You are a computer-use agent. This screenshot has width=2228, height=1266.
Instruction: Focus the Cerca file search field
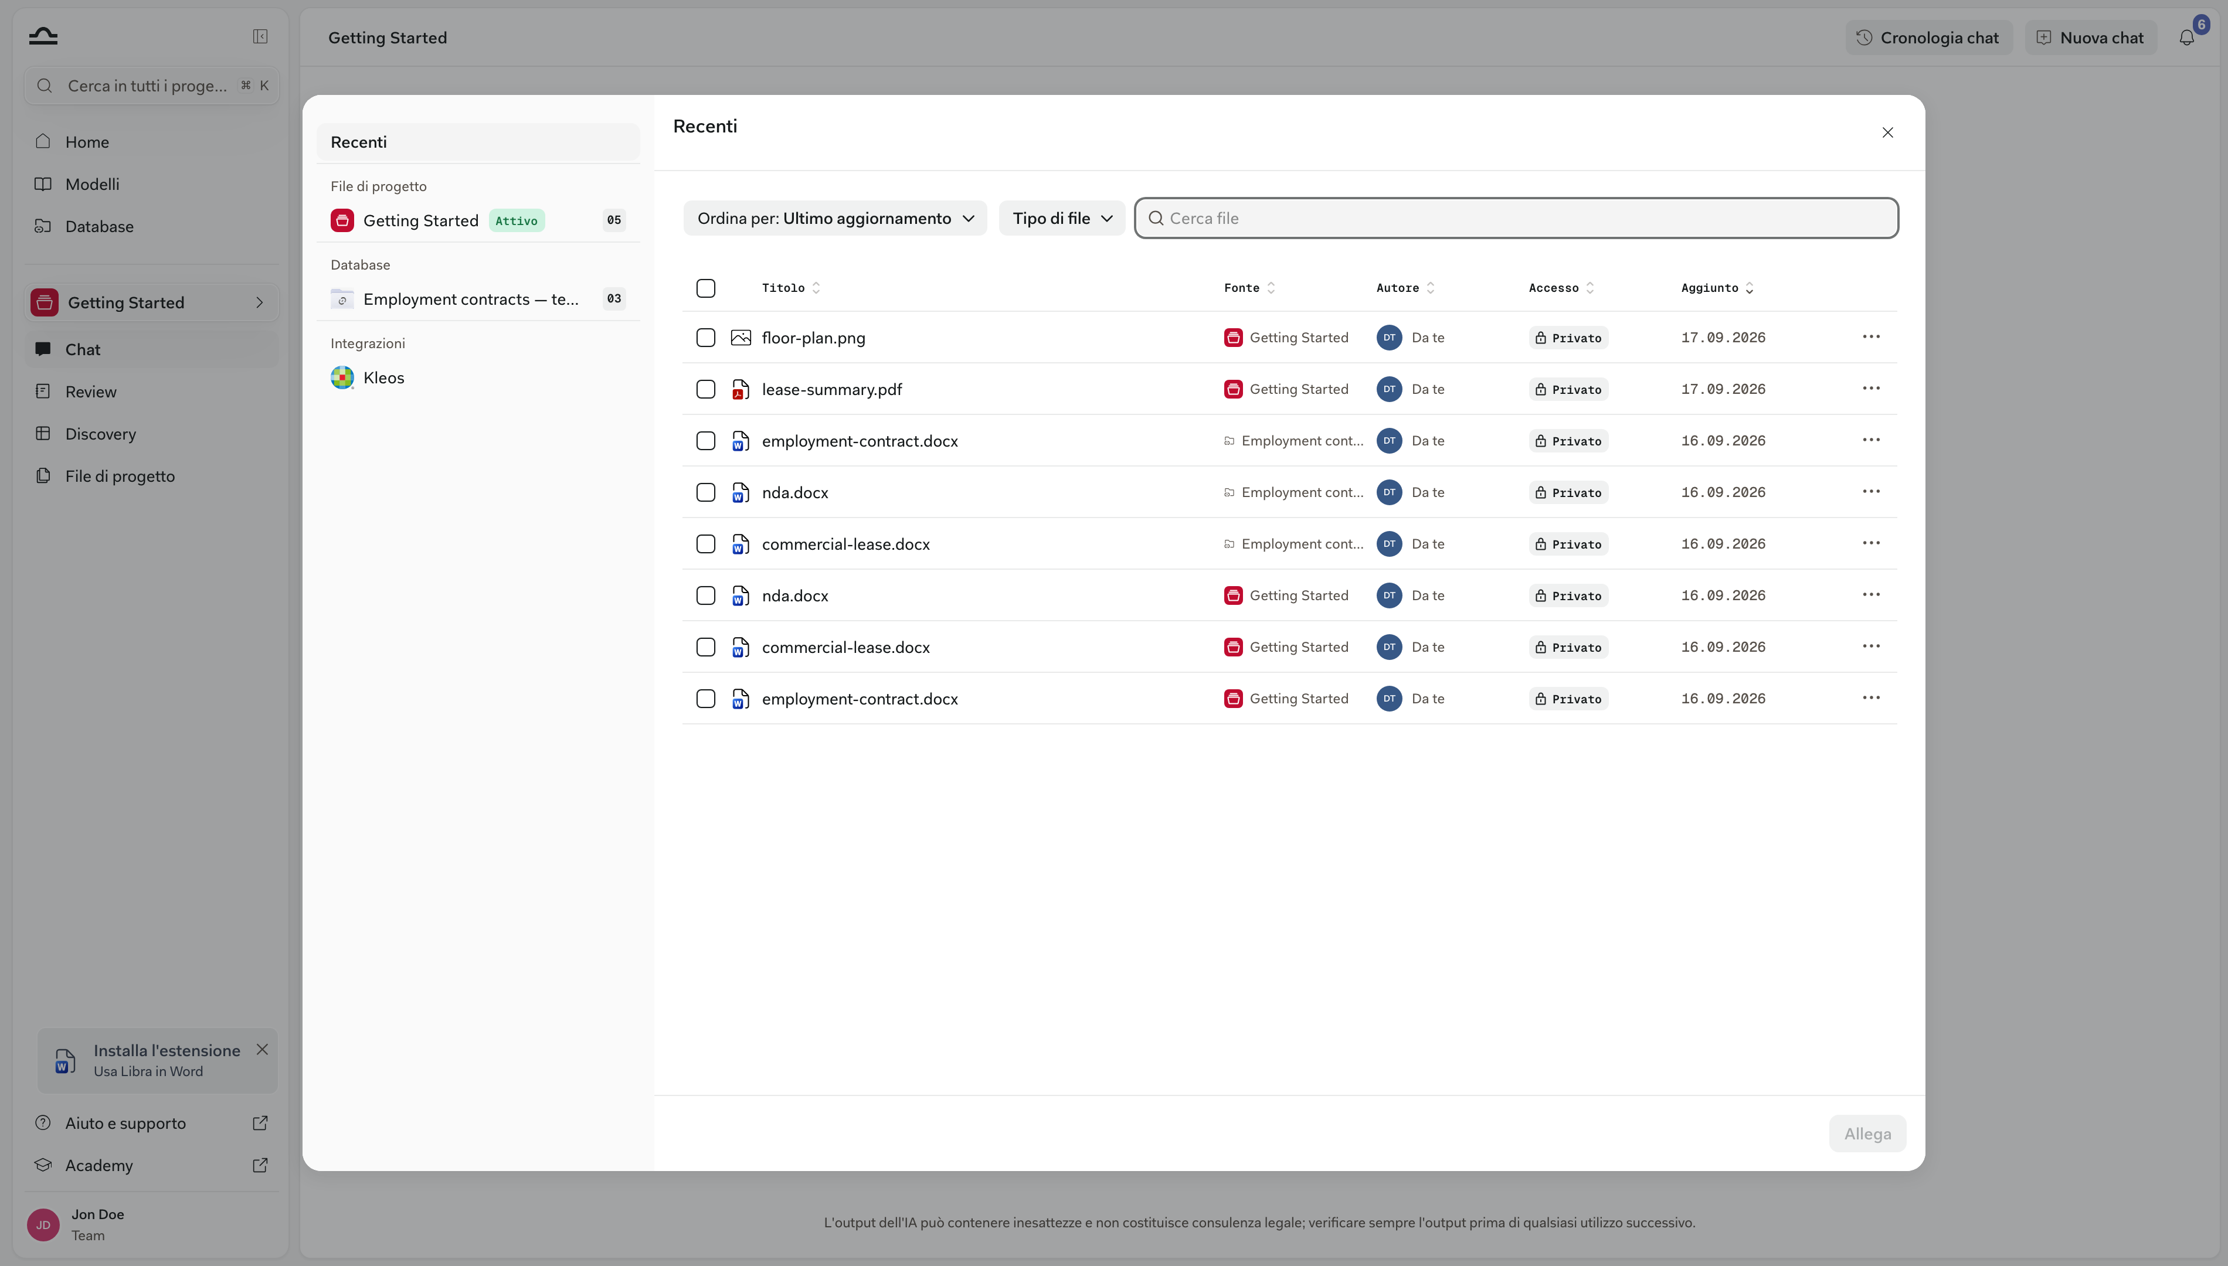coord(1517,218)
